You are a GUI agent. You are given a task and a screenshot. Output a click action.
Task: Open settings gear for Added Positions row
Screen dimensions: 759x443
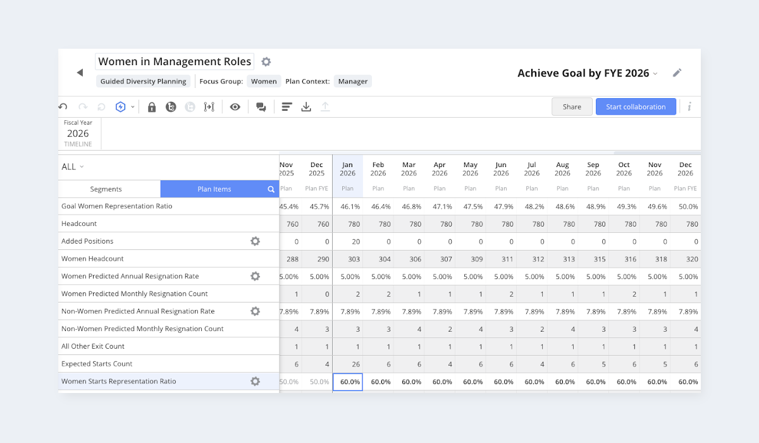coord(255,241)
